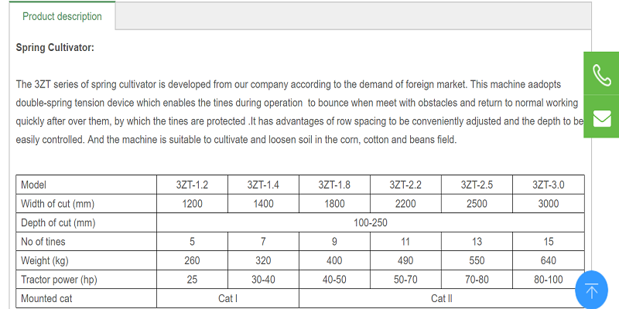Click the blue back-to-top arrow button
The height and width of the screenshot is (309, 619).
pos(591,290)
